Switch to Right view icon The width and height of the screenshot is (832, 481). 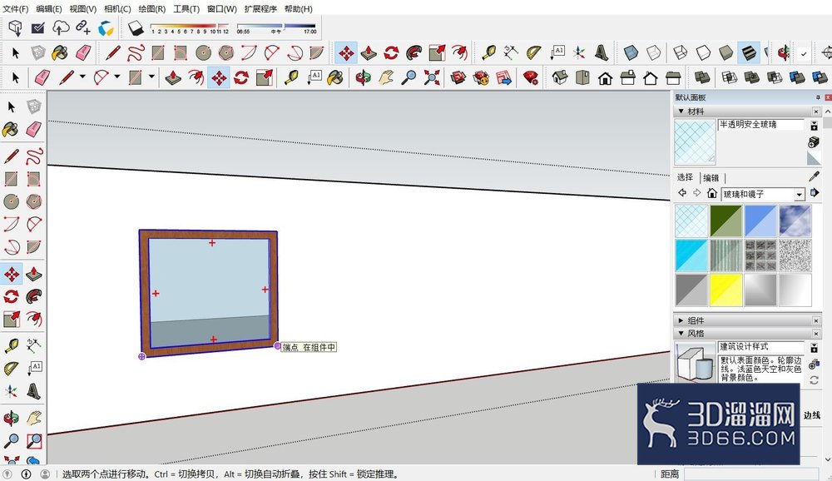point(627,78)
